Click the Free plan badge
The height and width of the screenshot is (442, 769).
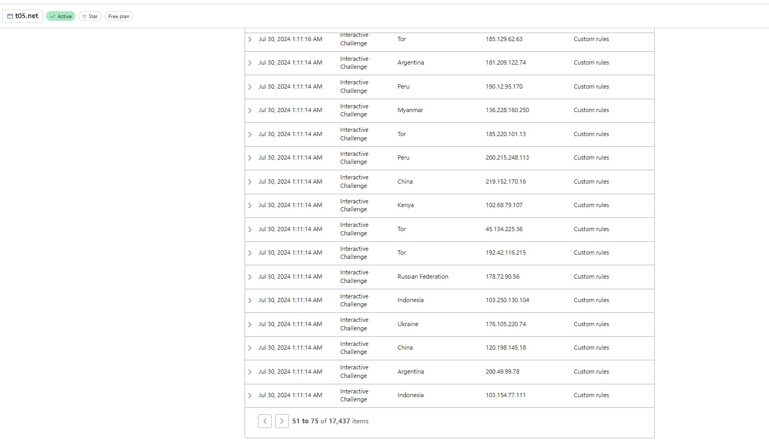pyautogui.click(x=119, y=17)
